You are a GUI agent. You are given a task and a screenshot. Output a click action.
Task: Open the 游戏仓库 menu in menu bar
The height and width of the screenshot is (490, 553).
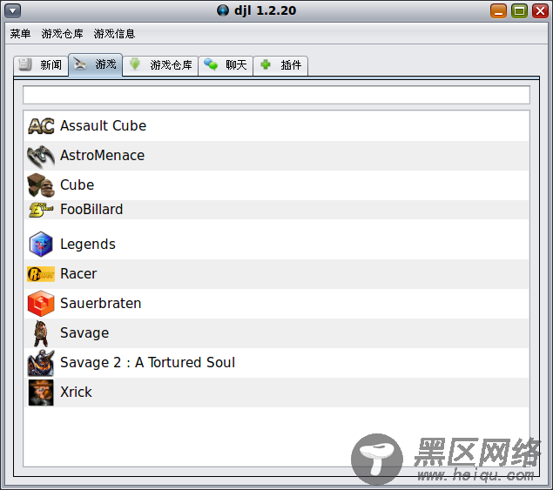coord(62,34)
